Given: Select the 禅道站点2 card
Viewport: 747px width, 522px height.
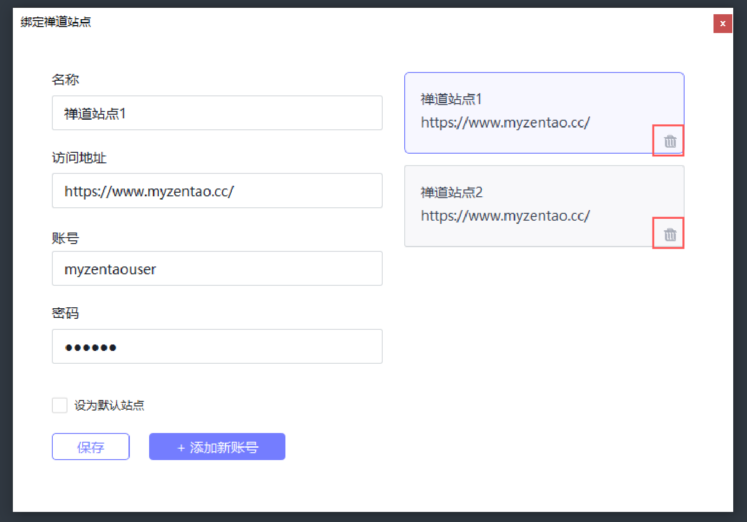Looking at the screenshot, I should pos(544,206).
